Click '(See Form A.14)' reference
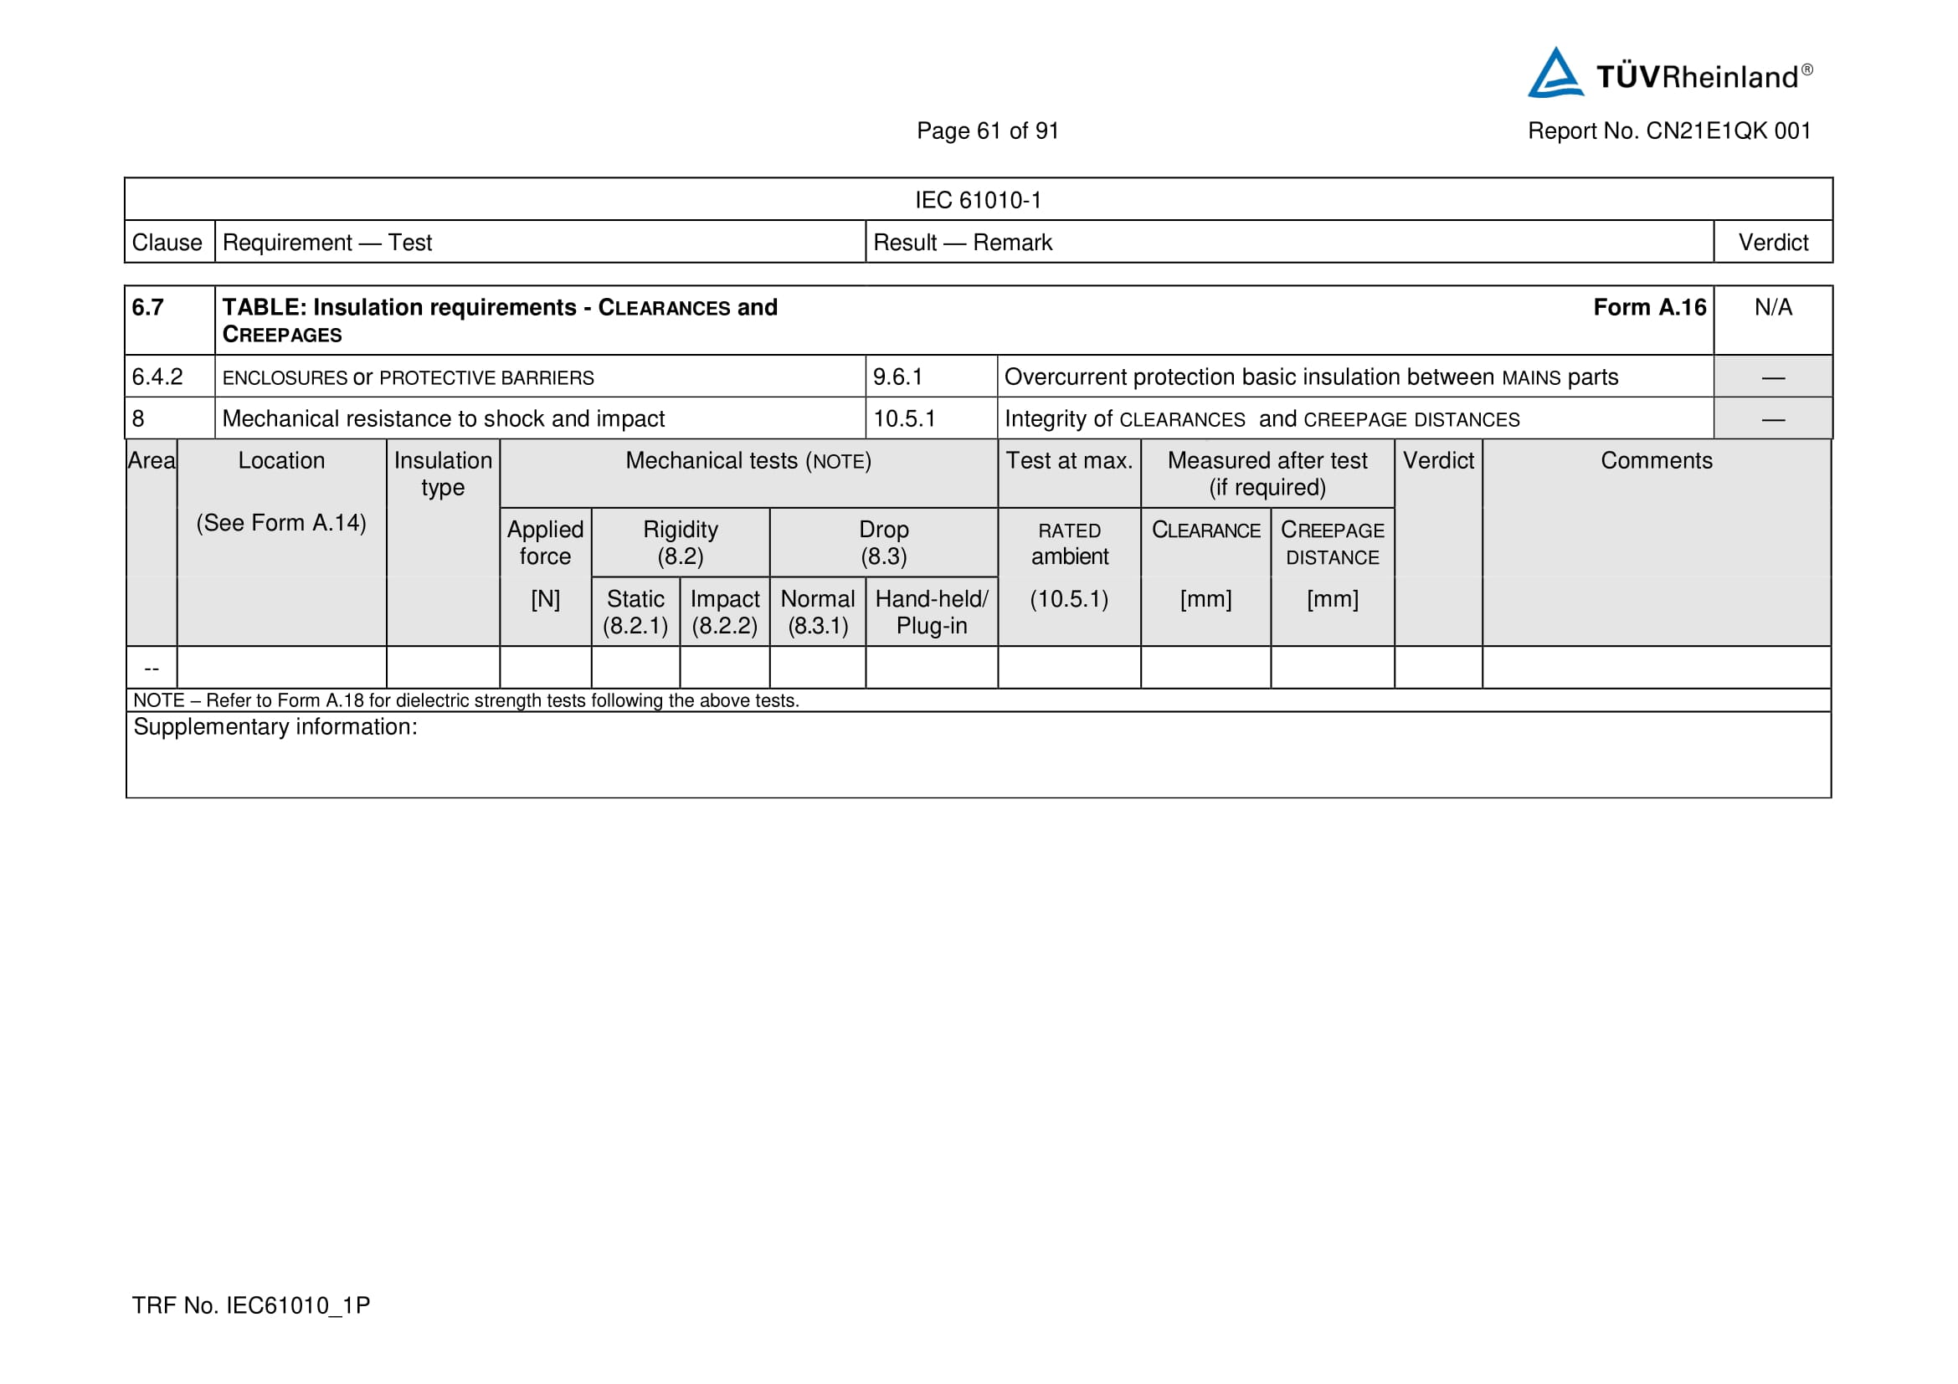The image size is (1958, 1384). pos(281,522)
